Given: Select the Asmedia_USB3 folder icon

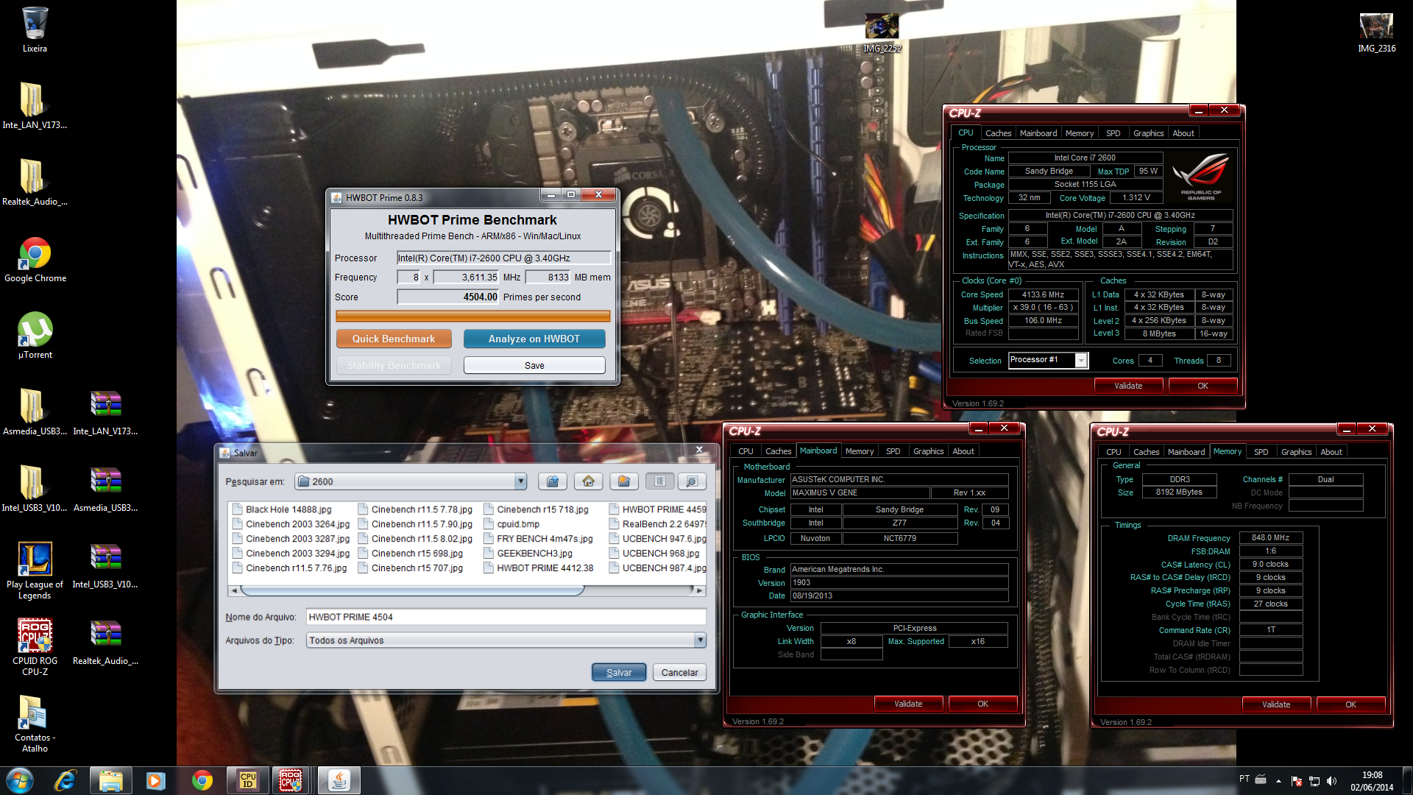Looking at the screenshot, I should [35, 413].
